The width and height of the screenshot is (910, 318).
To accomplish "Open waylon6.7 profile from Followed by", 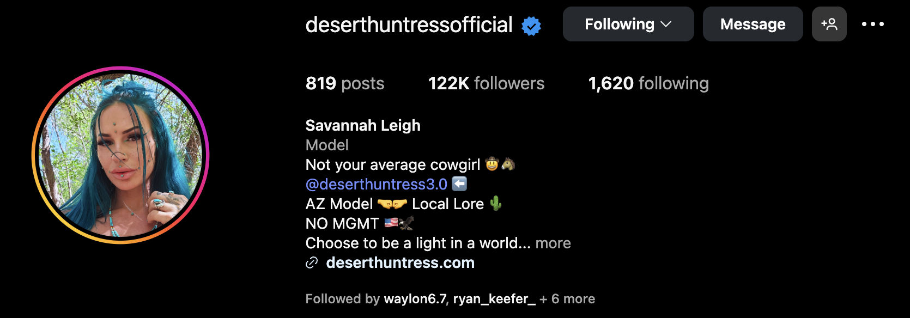I will coord(415,299).
